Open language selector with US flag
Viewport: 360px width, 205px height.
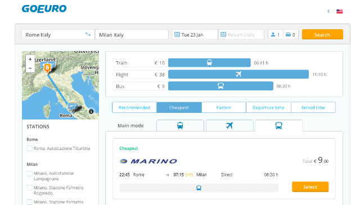click(340, 11)
